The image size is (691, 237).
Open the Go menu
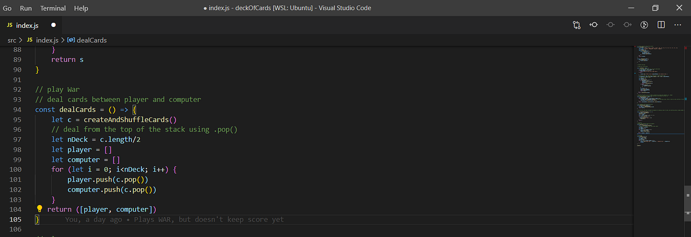click(x=7, y=8)
